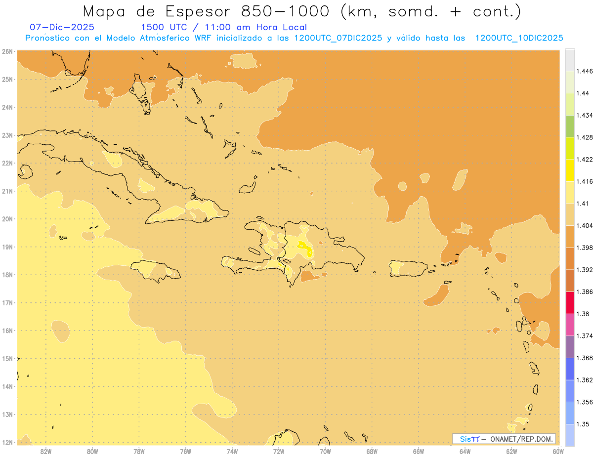This screenshot has width=593, height=458.
Task: Click the 70W longitude axis label
Action: [325, 451]
